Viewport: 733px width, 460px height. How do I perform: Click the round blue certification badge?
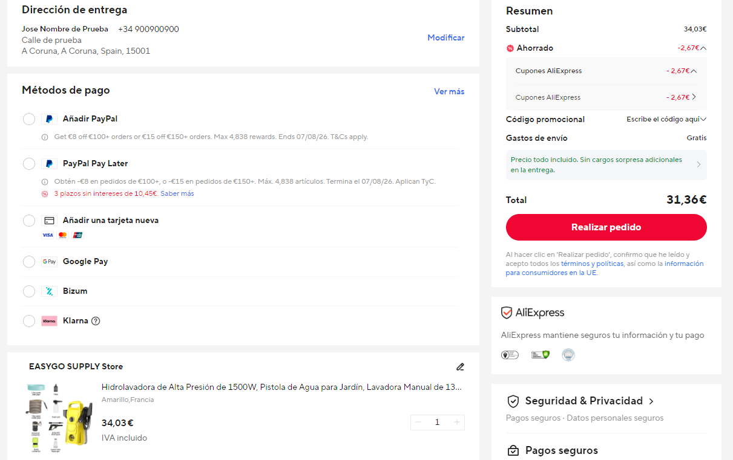coord(568,355)
